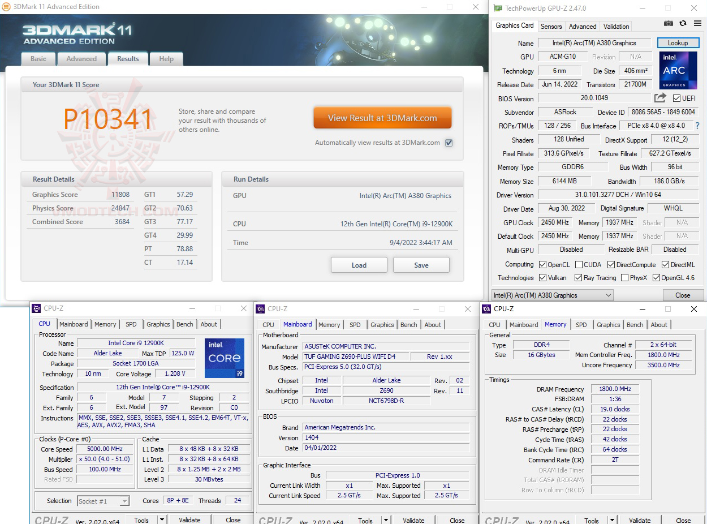Open Tools dropdown arrow in CPU window
This screenshot has height=524, width=707.
(x=162, y=519)
